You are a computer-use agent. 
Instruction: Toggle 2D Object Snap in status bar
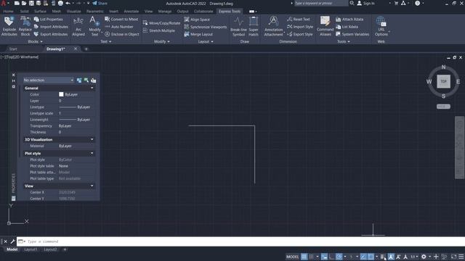371,257
